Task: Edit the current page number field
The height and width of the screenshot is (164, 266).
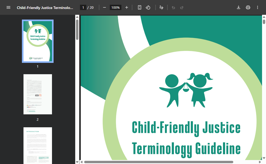Action: pyautogui.click(x=83, y=7)
